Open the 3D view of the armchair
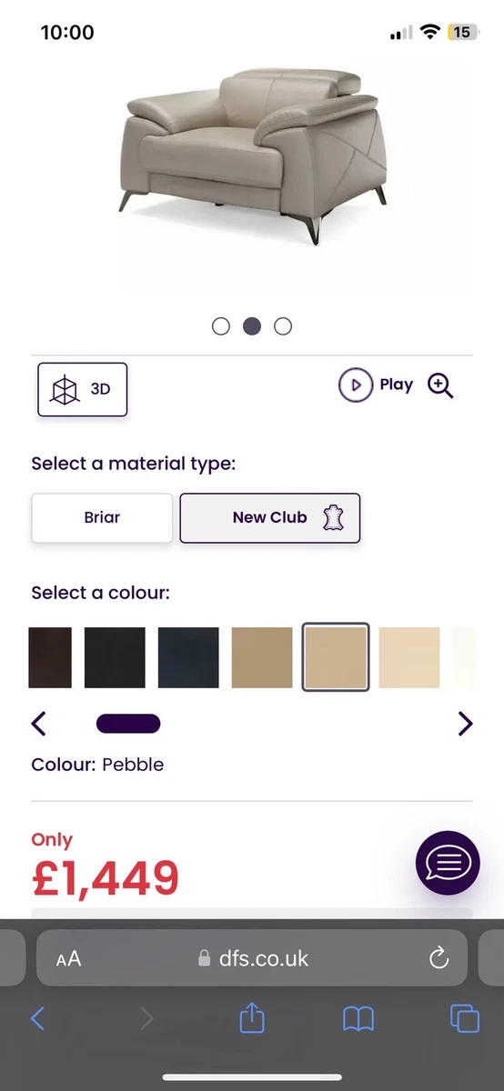 pyautogui.click(x=82, y=389)
